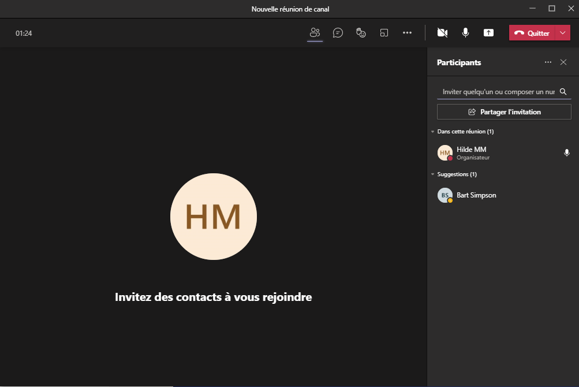The height and width of the screenshot is (387, 579).
Task: Leave the meeting with Quitter button
Action: [x=532, y=33]
